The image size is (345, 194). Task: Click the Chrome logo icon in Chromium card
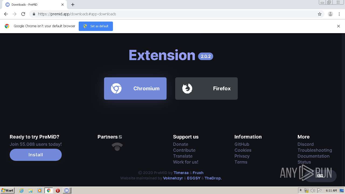(x=116, y=88)
